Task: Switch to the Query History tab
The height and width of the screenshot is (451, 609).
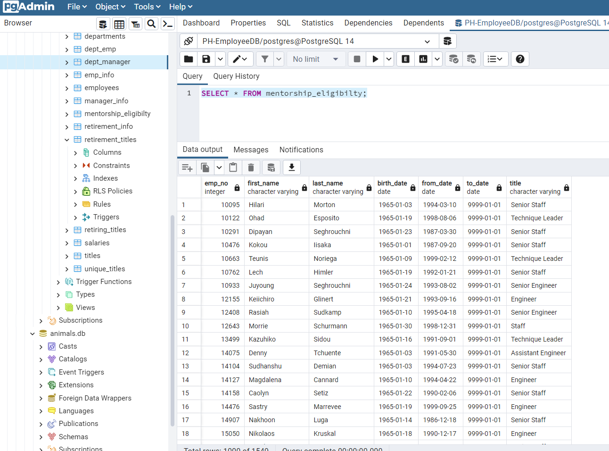Action: (236, 76)
